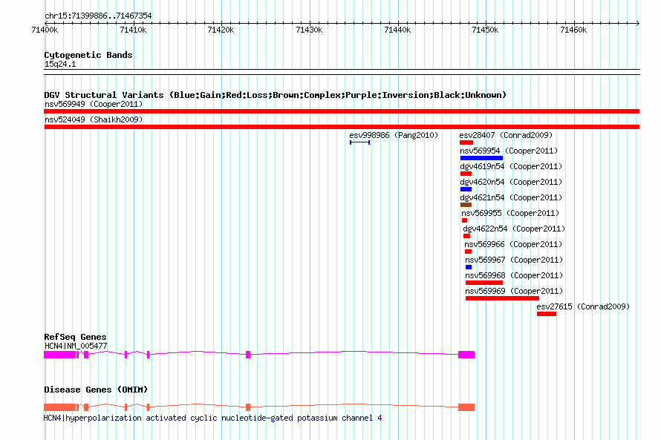This screenshot has height=440, width=661.
Task: Open the HCN4 hyperpolarization channel description link
Action: click(x=212, y=418)
